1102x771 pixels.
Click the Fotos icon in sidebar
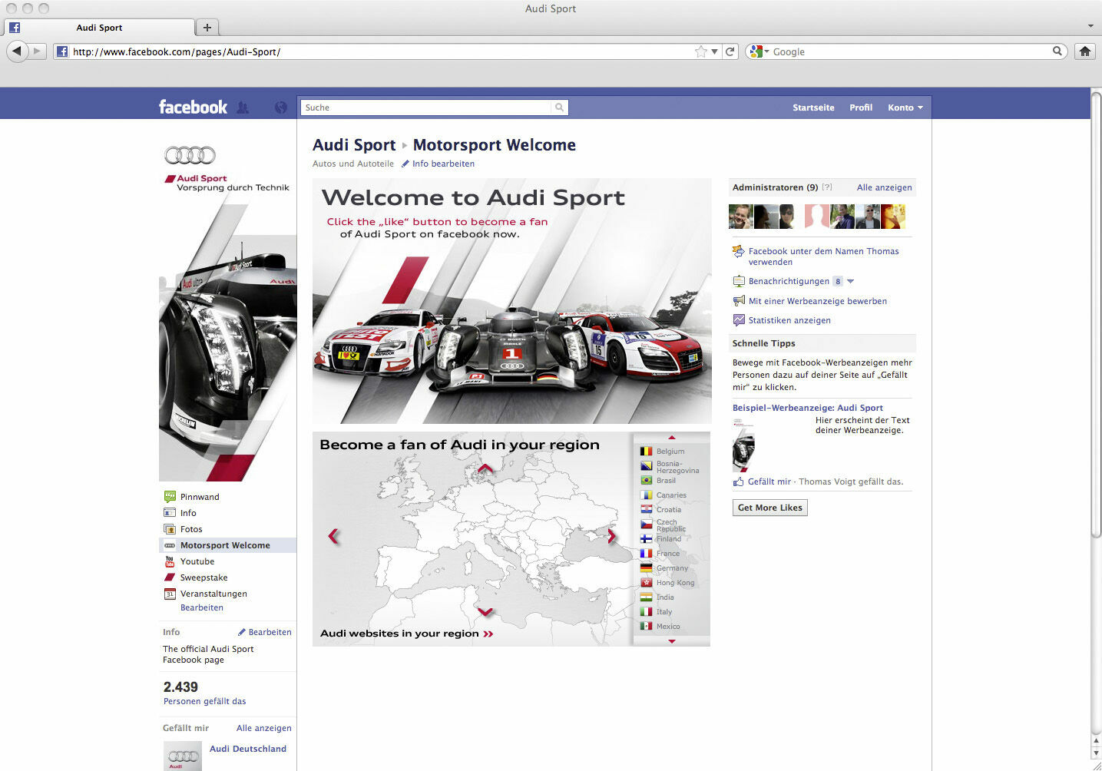pos(170,529)
